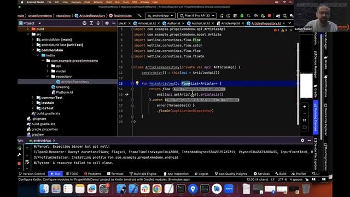The image size is (350, 197).
Task: Open the Problems tool window
Action: [x=92, y=174]
